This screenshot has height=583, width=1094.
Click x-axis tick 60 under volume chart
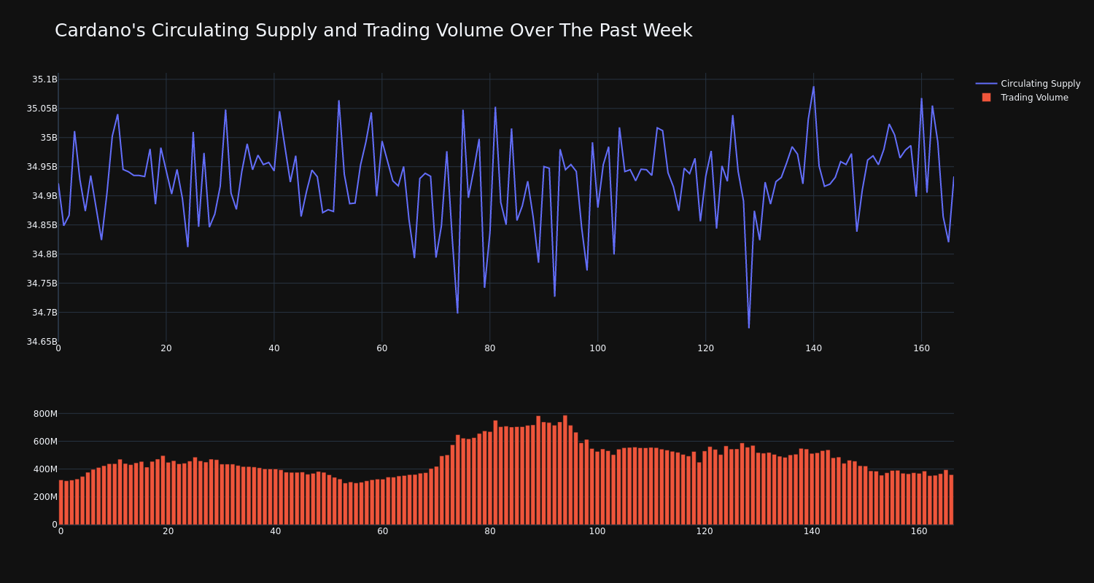point(383,531)
